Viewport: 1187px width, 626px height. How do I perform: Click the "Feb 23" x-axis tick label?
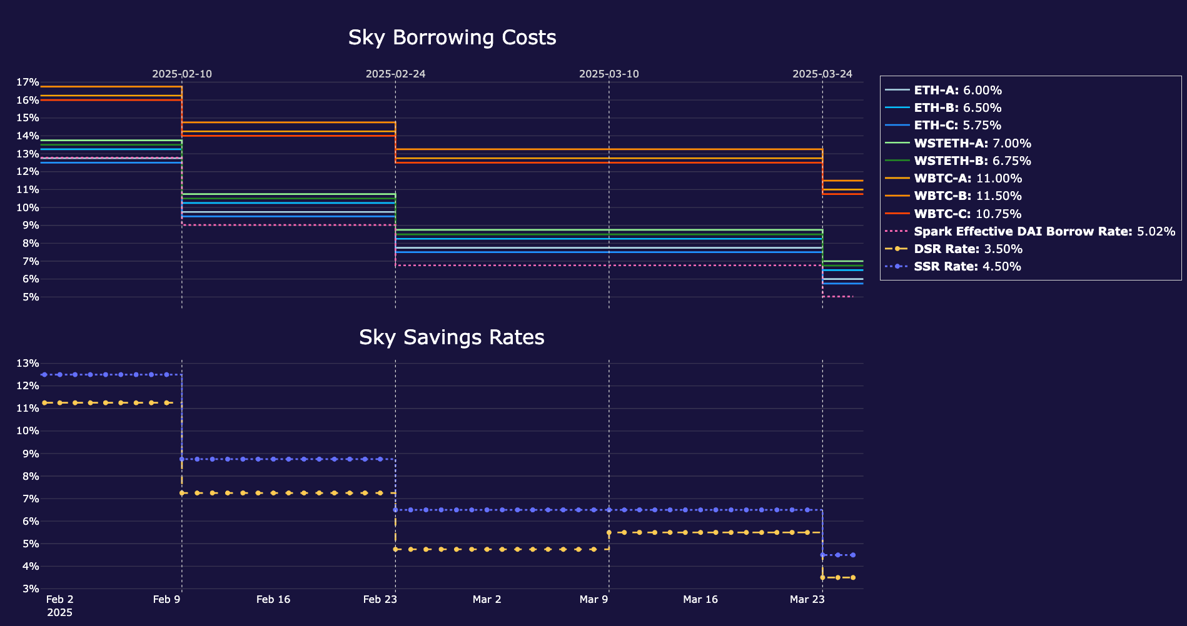[x=380, y=600]
